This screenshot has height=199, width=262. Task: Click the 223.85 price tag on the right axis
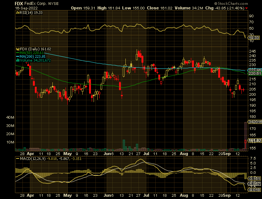click(x=254, y=70)
